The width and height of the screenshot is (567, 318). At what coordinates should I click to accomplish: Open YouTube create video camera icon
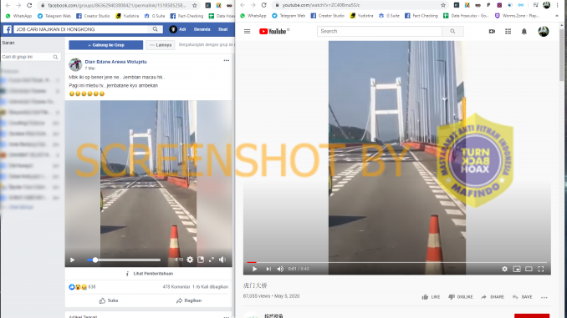click(492, 32)
